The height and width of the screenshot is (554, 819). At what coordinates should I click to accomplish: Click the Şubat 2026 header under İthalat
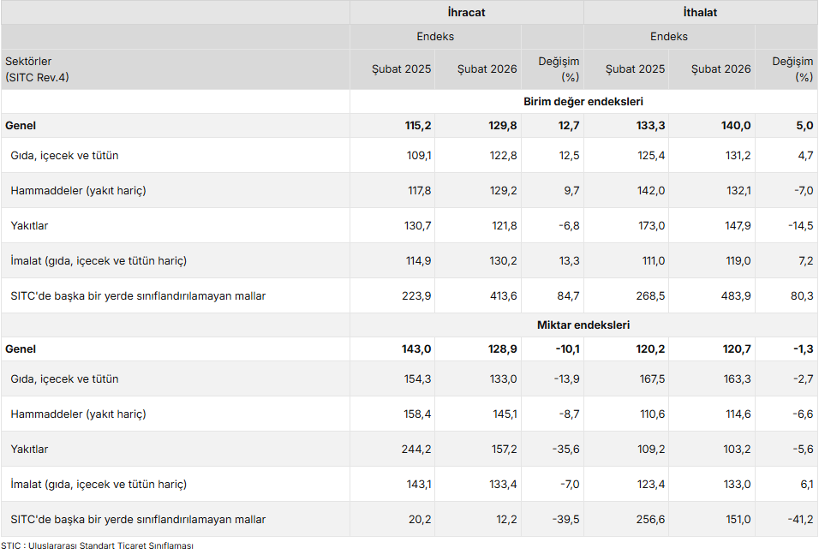720,69
